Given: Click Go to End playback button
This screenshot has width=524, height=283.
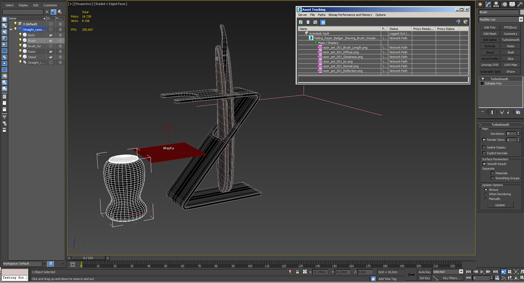Looking at the screenshot, I should pos(495,272).
